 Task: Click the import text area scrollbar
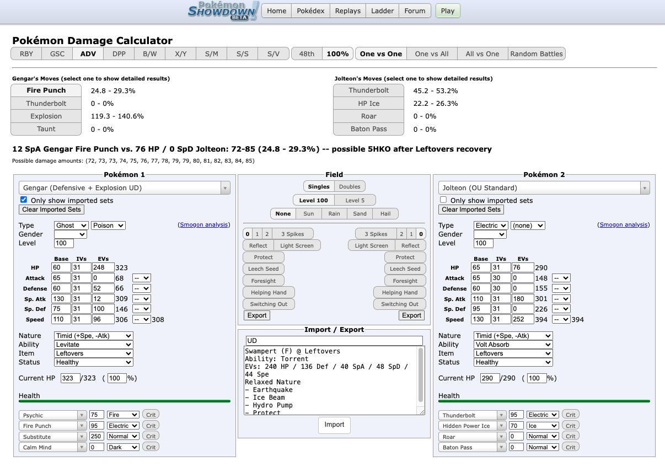point(421,375)
